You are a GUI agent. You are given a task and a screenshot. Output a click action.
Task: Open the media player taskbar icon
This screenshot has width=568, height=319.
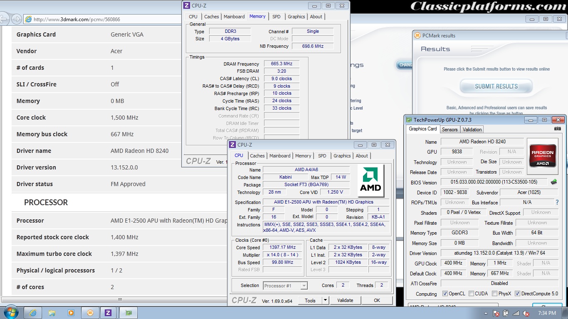point(71,313)
